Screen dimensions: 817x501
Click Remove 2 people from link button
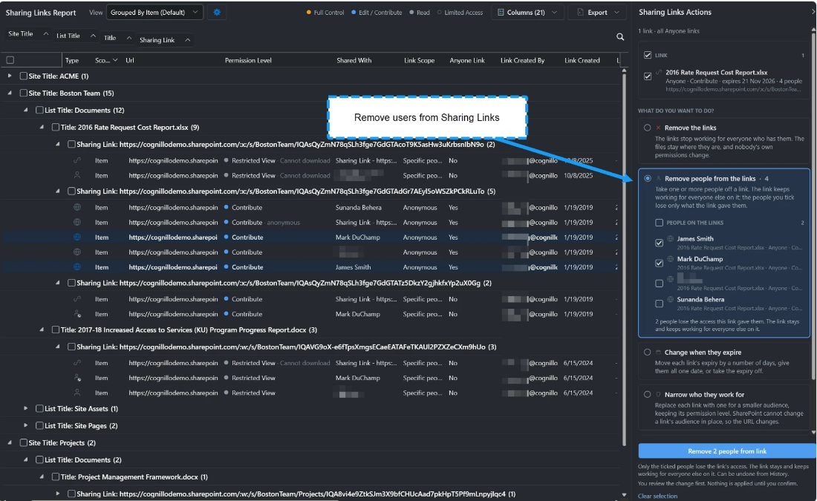point(727,451)
